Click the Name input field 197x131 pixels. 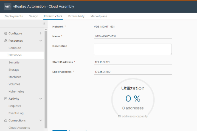(133, 36)
